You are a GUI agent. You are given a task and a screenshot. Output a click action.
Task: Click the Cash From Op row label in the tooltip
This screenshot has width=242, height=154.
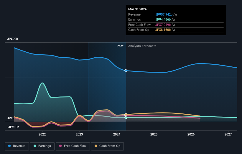click(139, 30)
